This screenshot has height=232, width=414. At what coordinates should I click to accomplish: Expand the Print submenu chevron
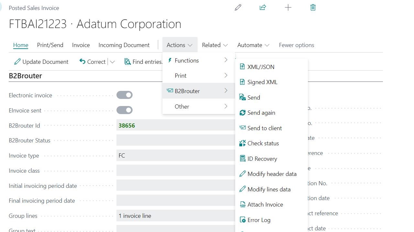pyautogui.click(x=226, y=75)
